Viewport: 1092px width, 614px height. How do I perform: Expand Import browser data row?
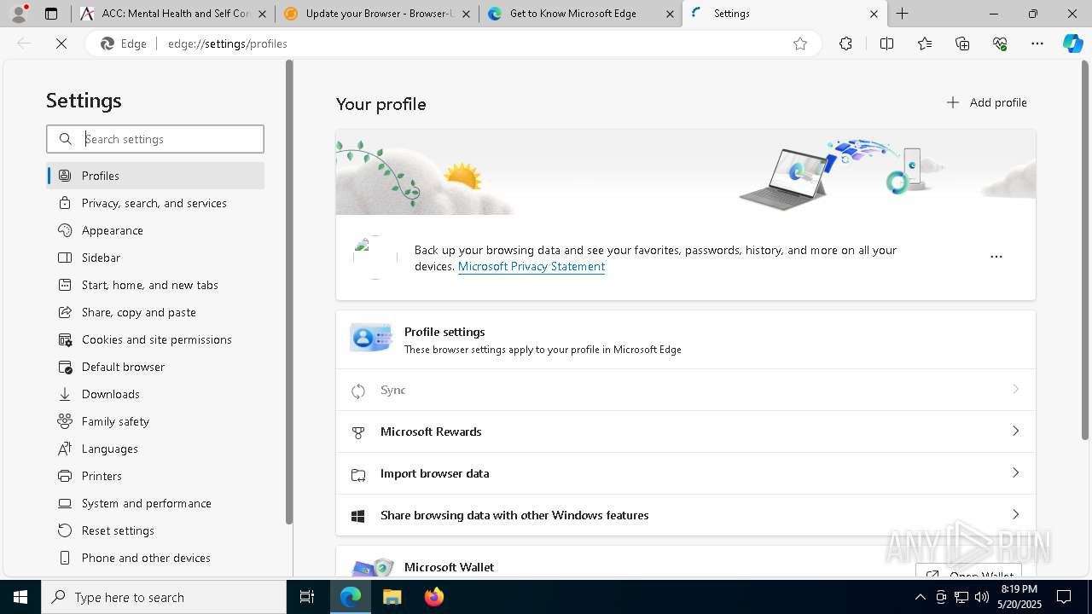point(686,473)
